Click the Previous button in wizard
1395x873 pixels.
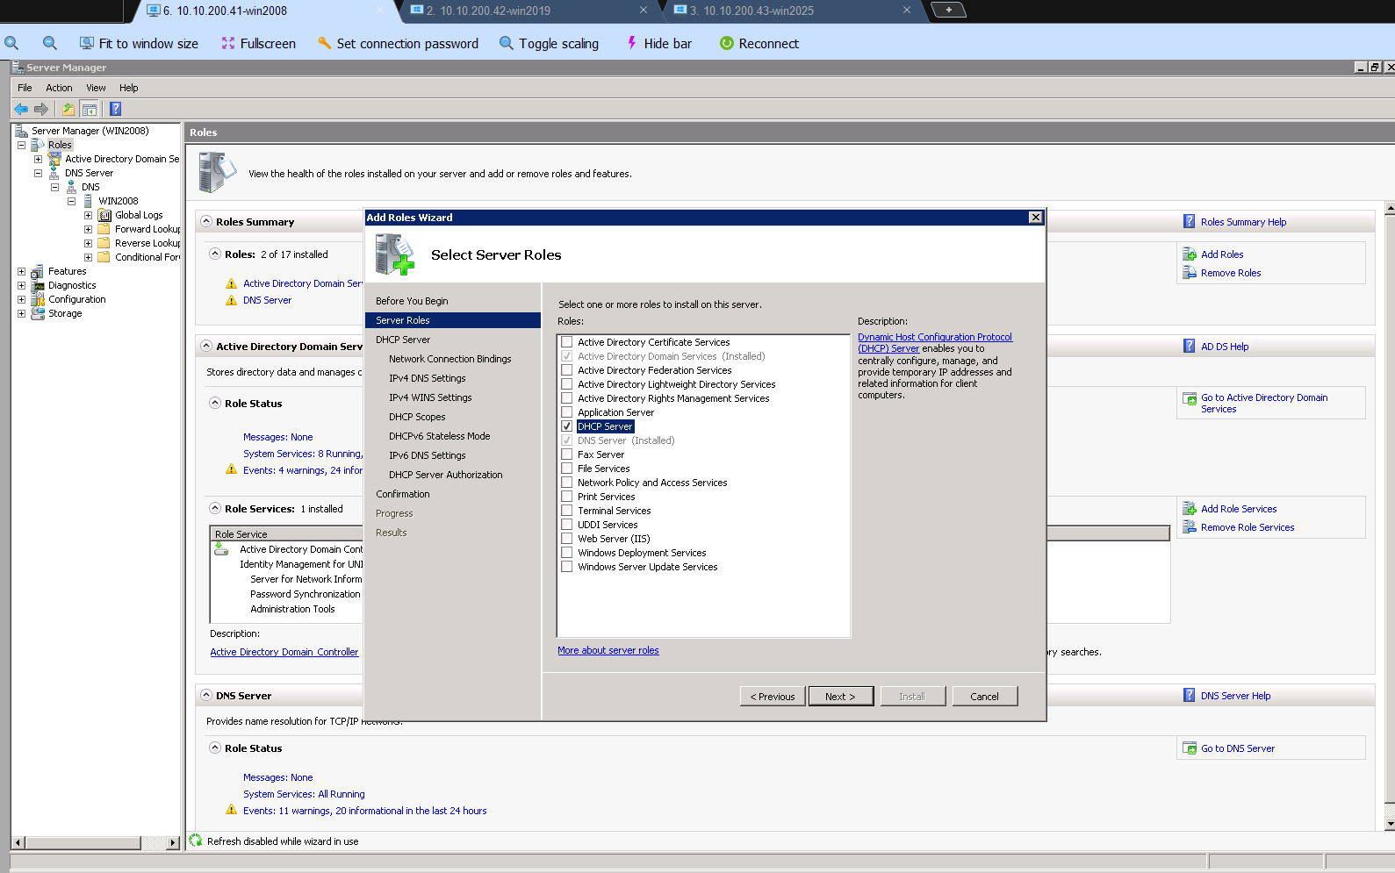click(773, 697)
